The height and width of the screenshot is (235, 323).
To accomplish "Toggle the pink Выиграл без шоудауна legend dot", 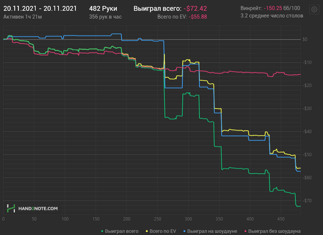I will click(x=245, y=231).
